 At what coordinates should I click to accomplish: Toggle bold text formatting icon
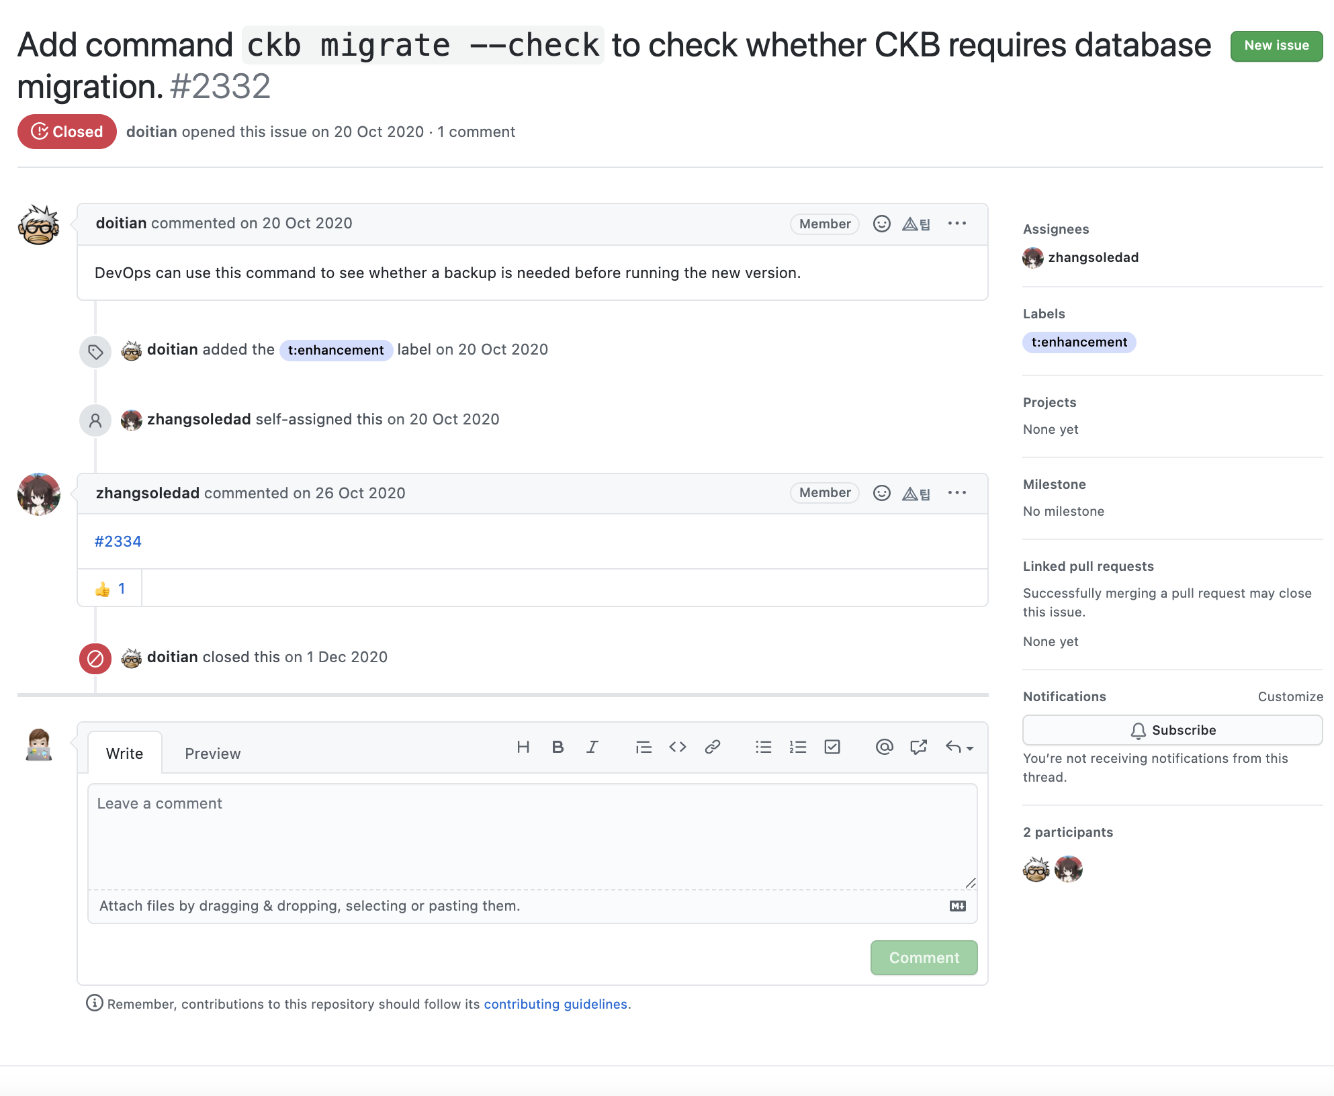(558, 747)
